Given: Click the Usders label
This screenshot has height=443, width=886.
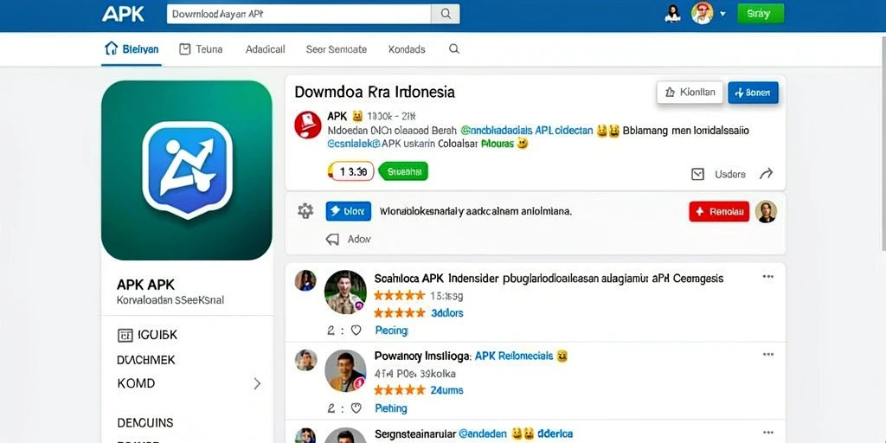Looking at the screenshot, I should 730,174.
